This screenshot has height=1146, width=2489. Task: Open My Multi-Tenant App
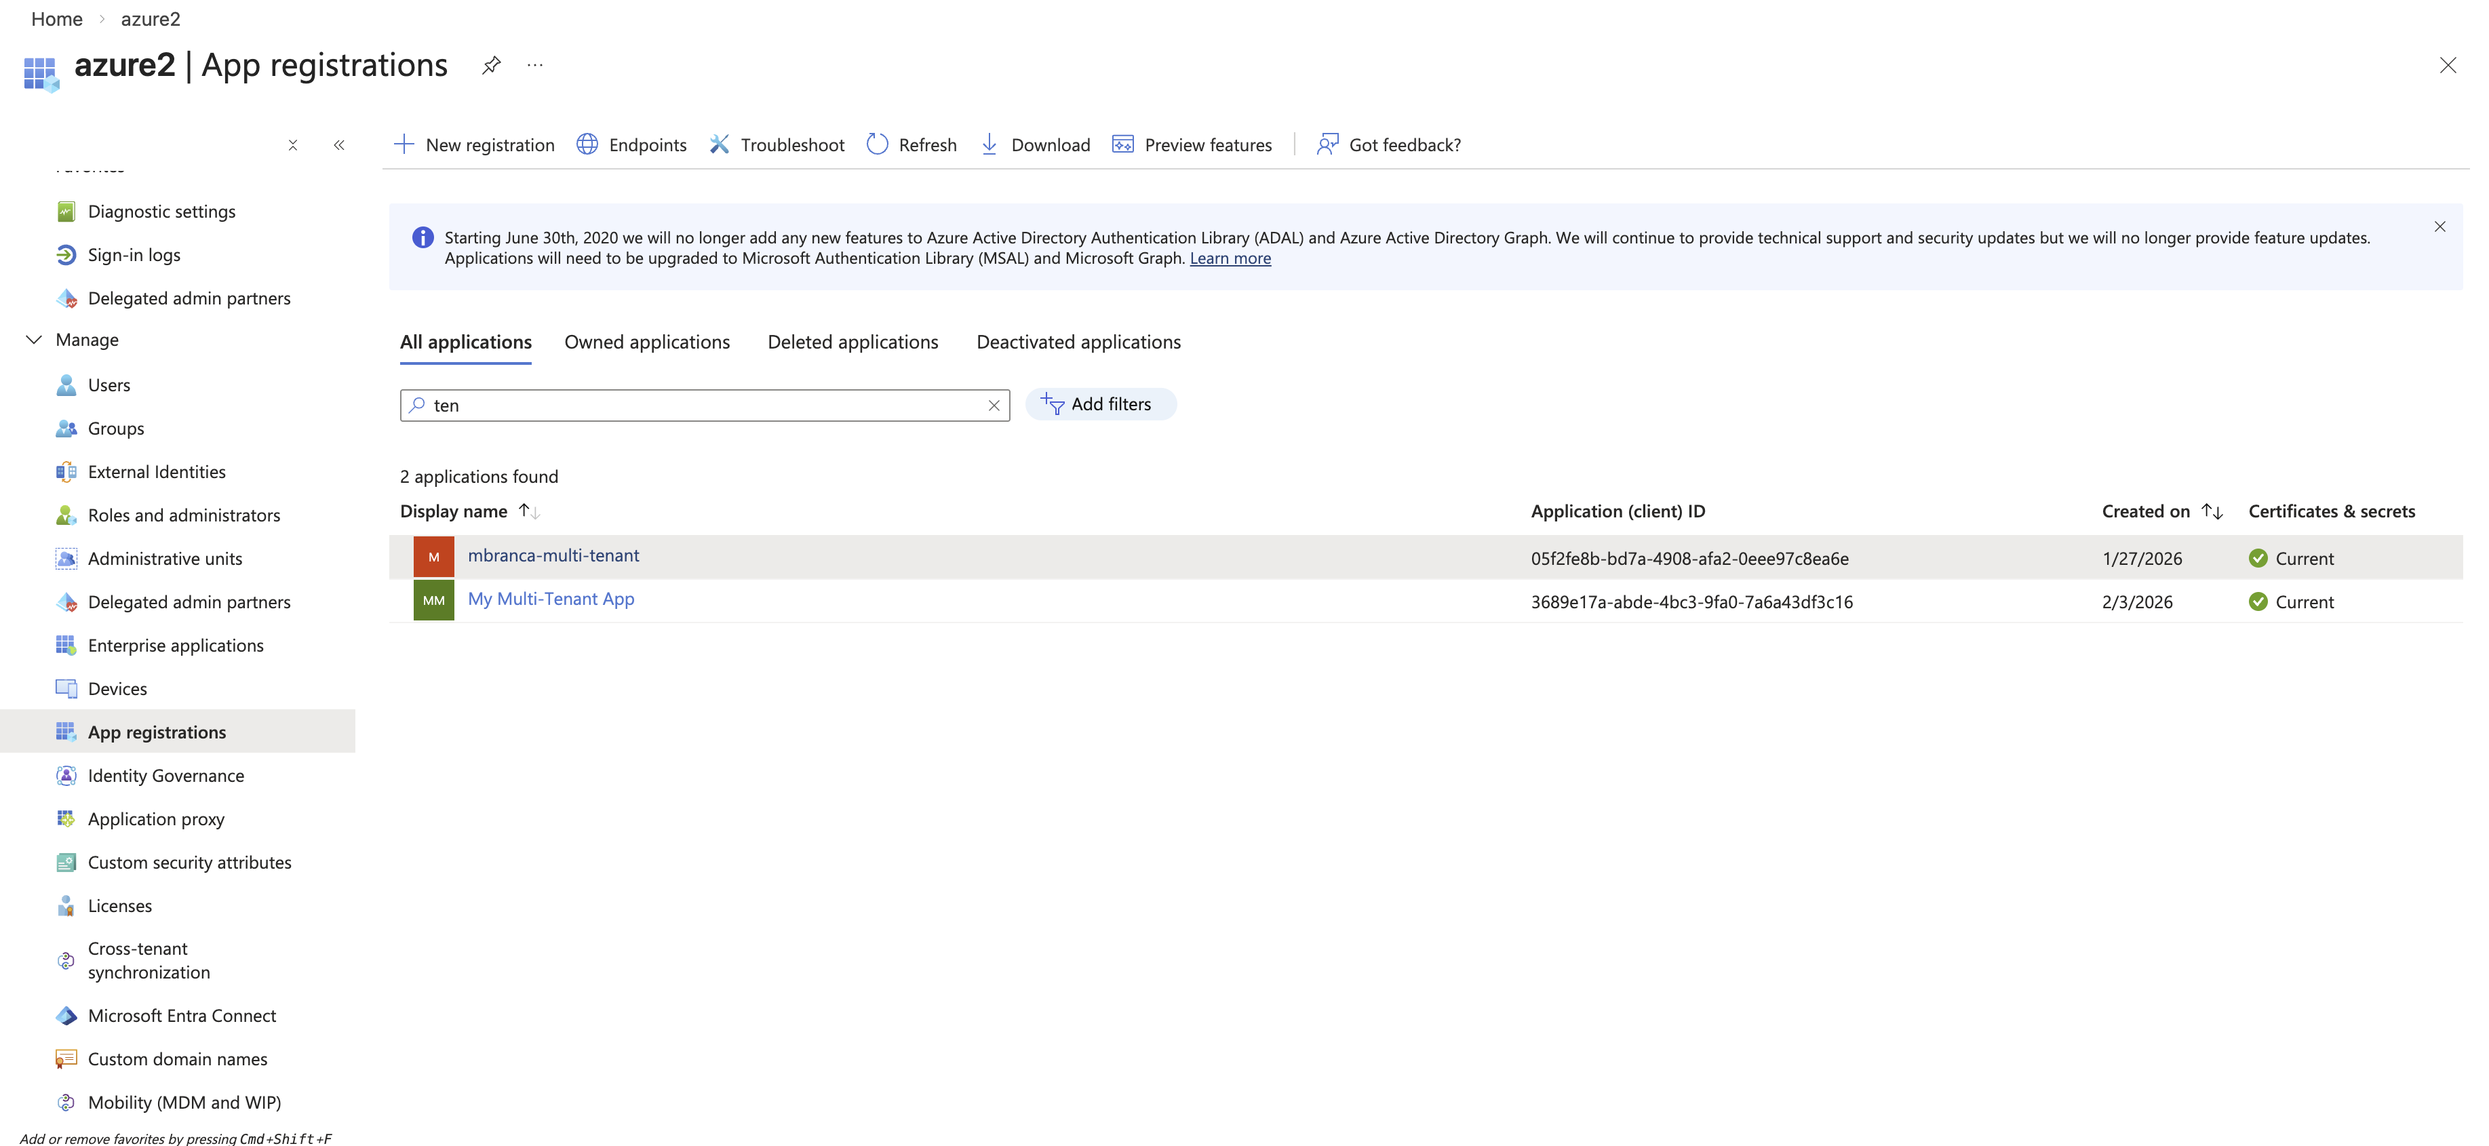[x=551, y=598]
